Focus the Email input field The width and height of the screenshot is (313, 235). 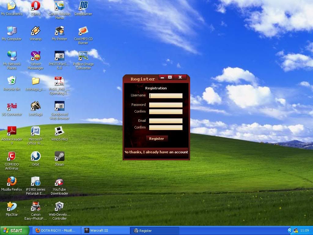click(166, 121)
